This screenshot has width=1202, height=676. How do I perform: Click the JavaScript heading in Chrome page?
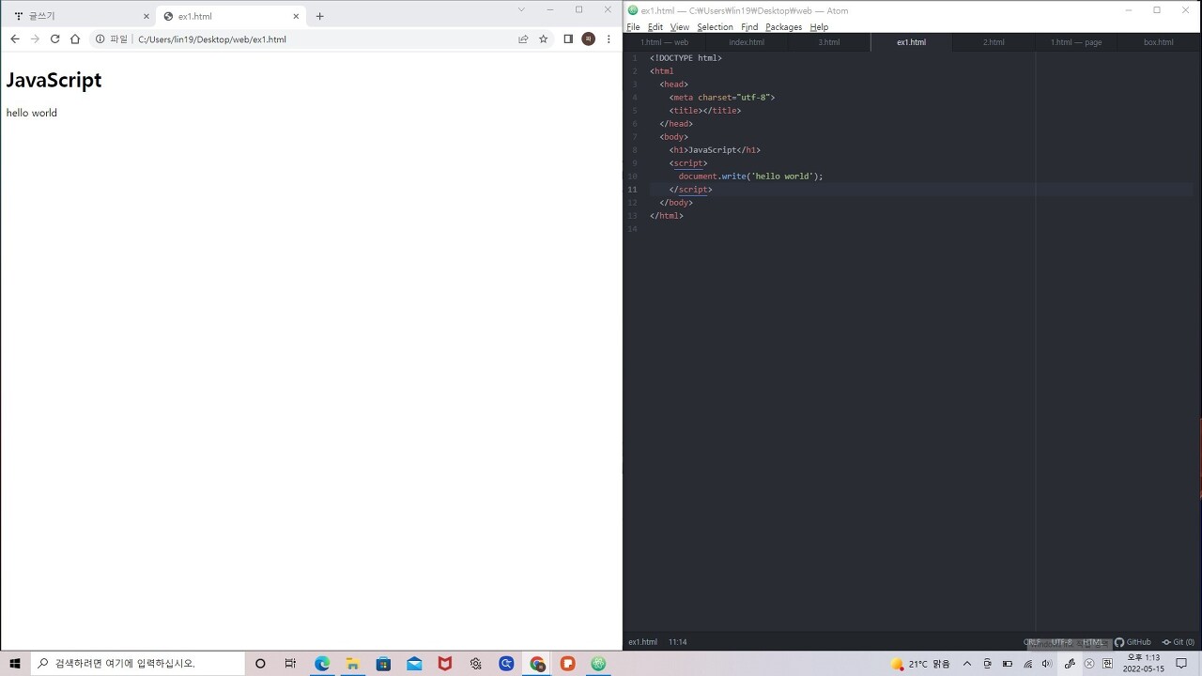54,80
